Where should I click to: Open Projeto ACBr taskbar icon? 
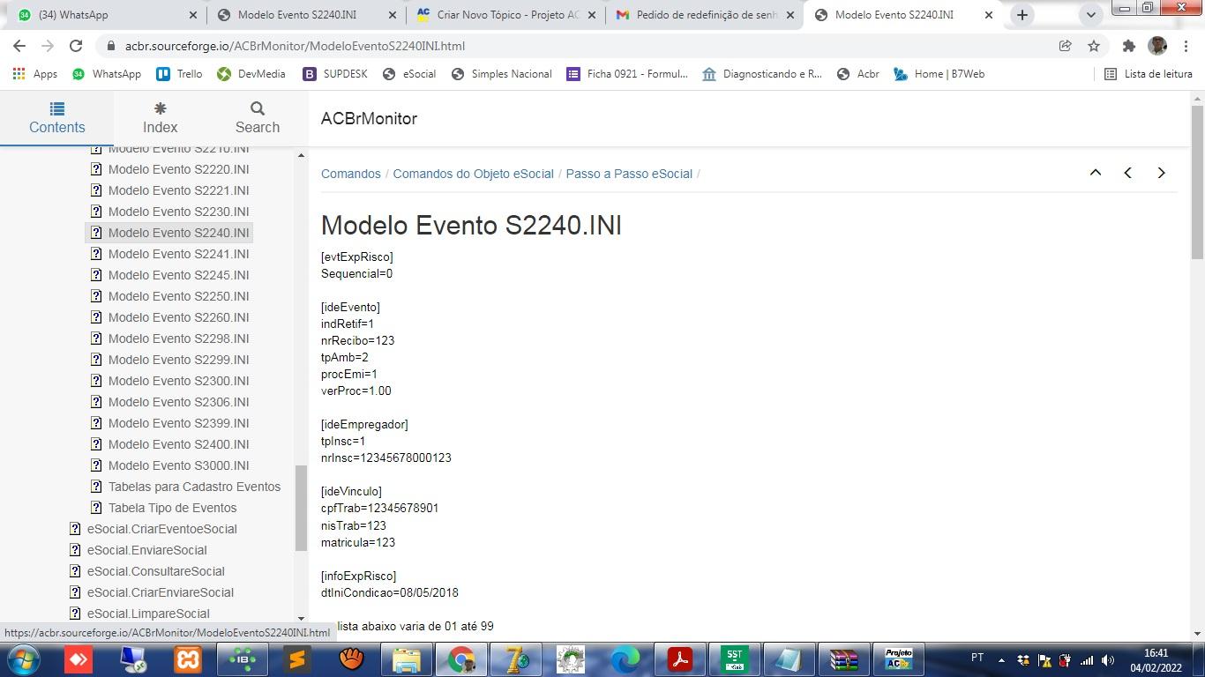[898, 659]
